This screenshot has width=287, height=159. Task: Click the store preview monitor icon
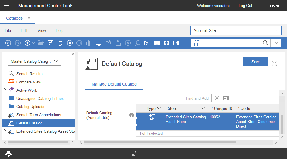point(99,43)
